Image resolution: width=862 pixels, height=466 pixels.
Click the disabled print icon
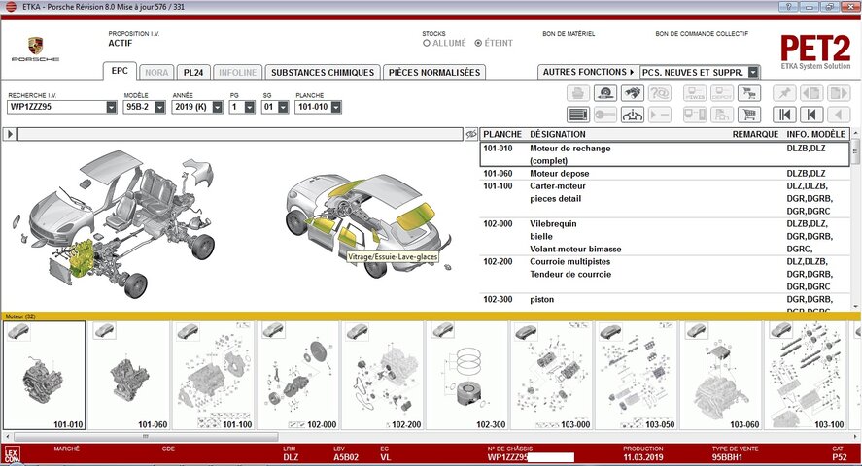578,93
